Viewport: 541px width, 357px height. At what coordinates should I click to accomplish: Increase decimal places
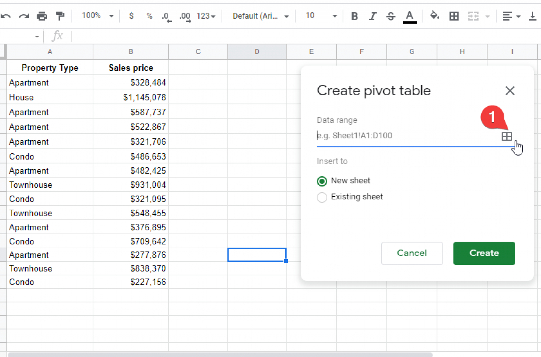(x=185, y=17)
